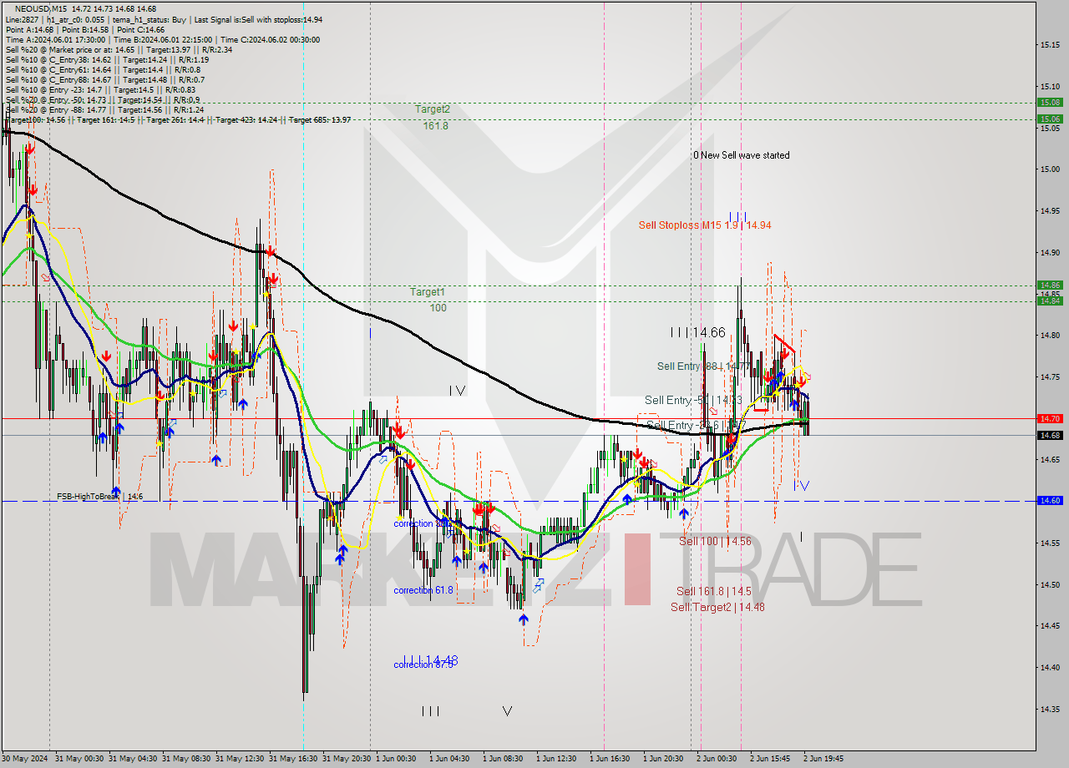Click the '31 May 20:30' time axis label

click(347, 759)
